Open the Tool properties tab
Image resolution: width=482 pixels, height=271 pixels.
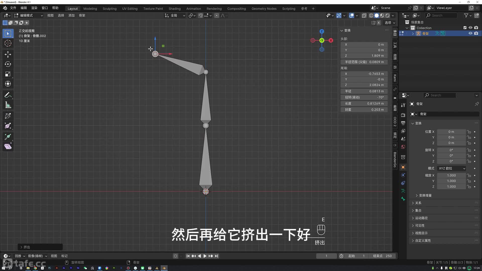[x=403, y=105]
